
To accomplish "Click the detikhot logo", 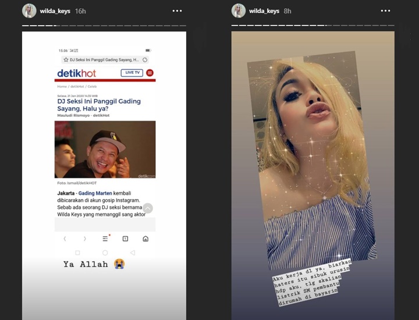I will point(76,73).
